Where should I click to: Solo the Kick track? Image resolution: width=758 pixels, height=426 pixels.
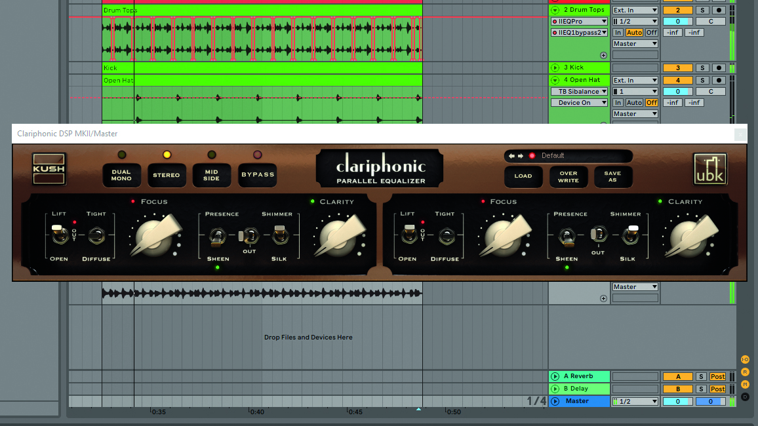702,68
